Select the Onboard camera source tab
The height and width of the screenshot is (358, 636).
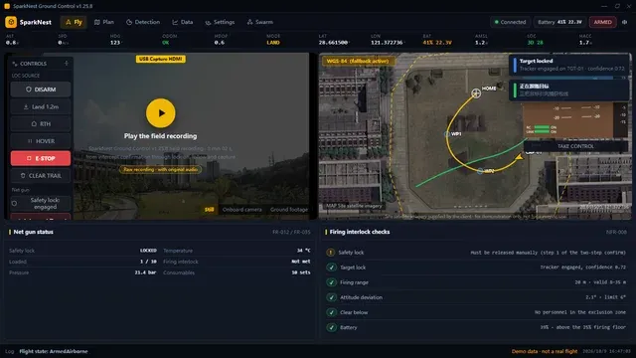[x=242, y=210]
